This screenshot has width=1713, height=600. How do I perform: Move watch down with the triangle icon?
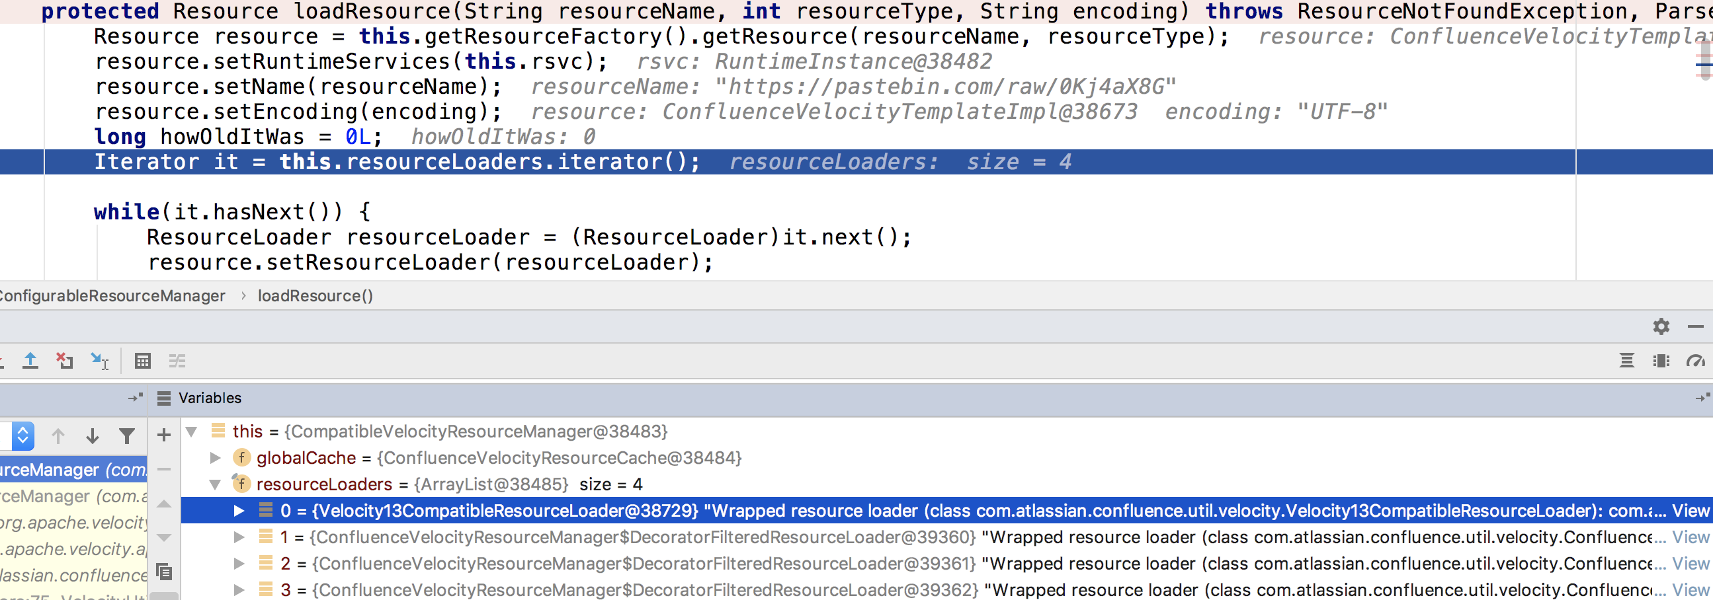click(x=163, y=537)
